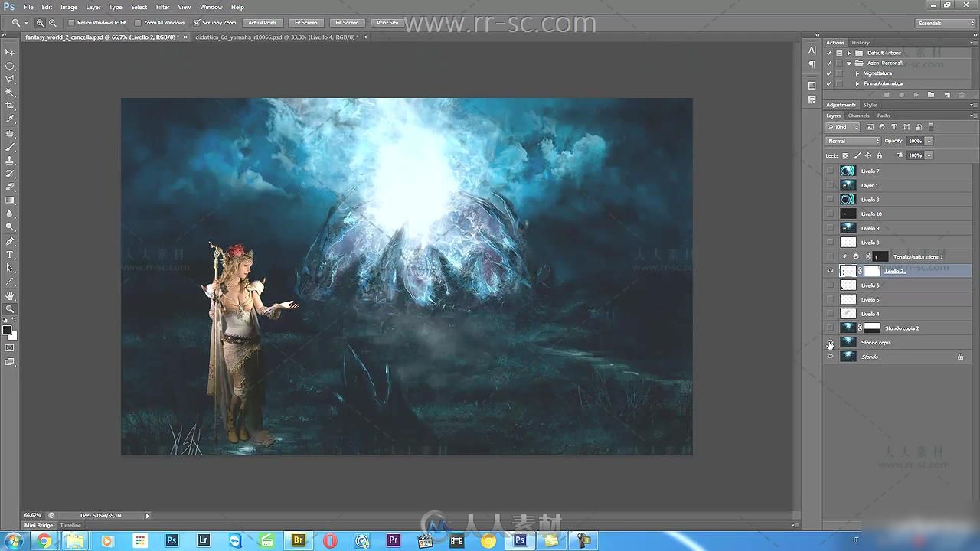Hide the Livello 2 layer
The image size is (980, 551).
(831, 271)
